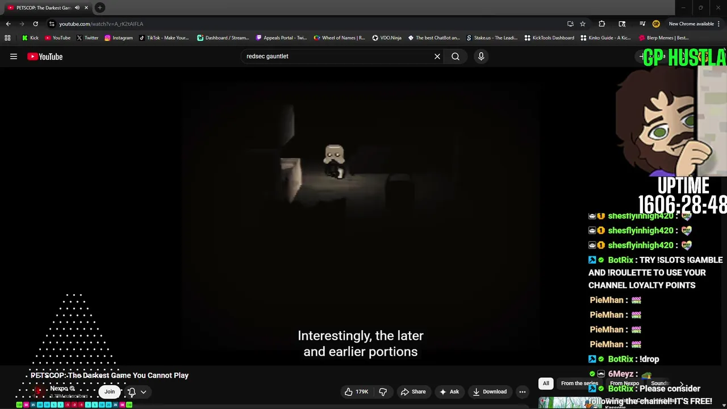Open the Stake.us bookmark
The height and width of the screenshot is (409, 727).
(x=492, y=38)
